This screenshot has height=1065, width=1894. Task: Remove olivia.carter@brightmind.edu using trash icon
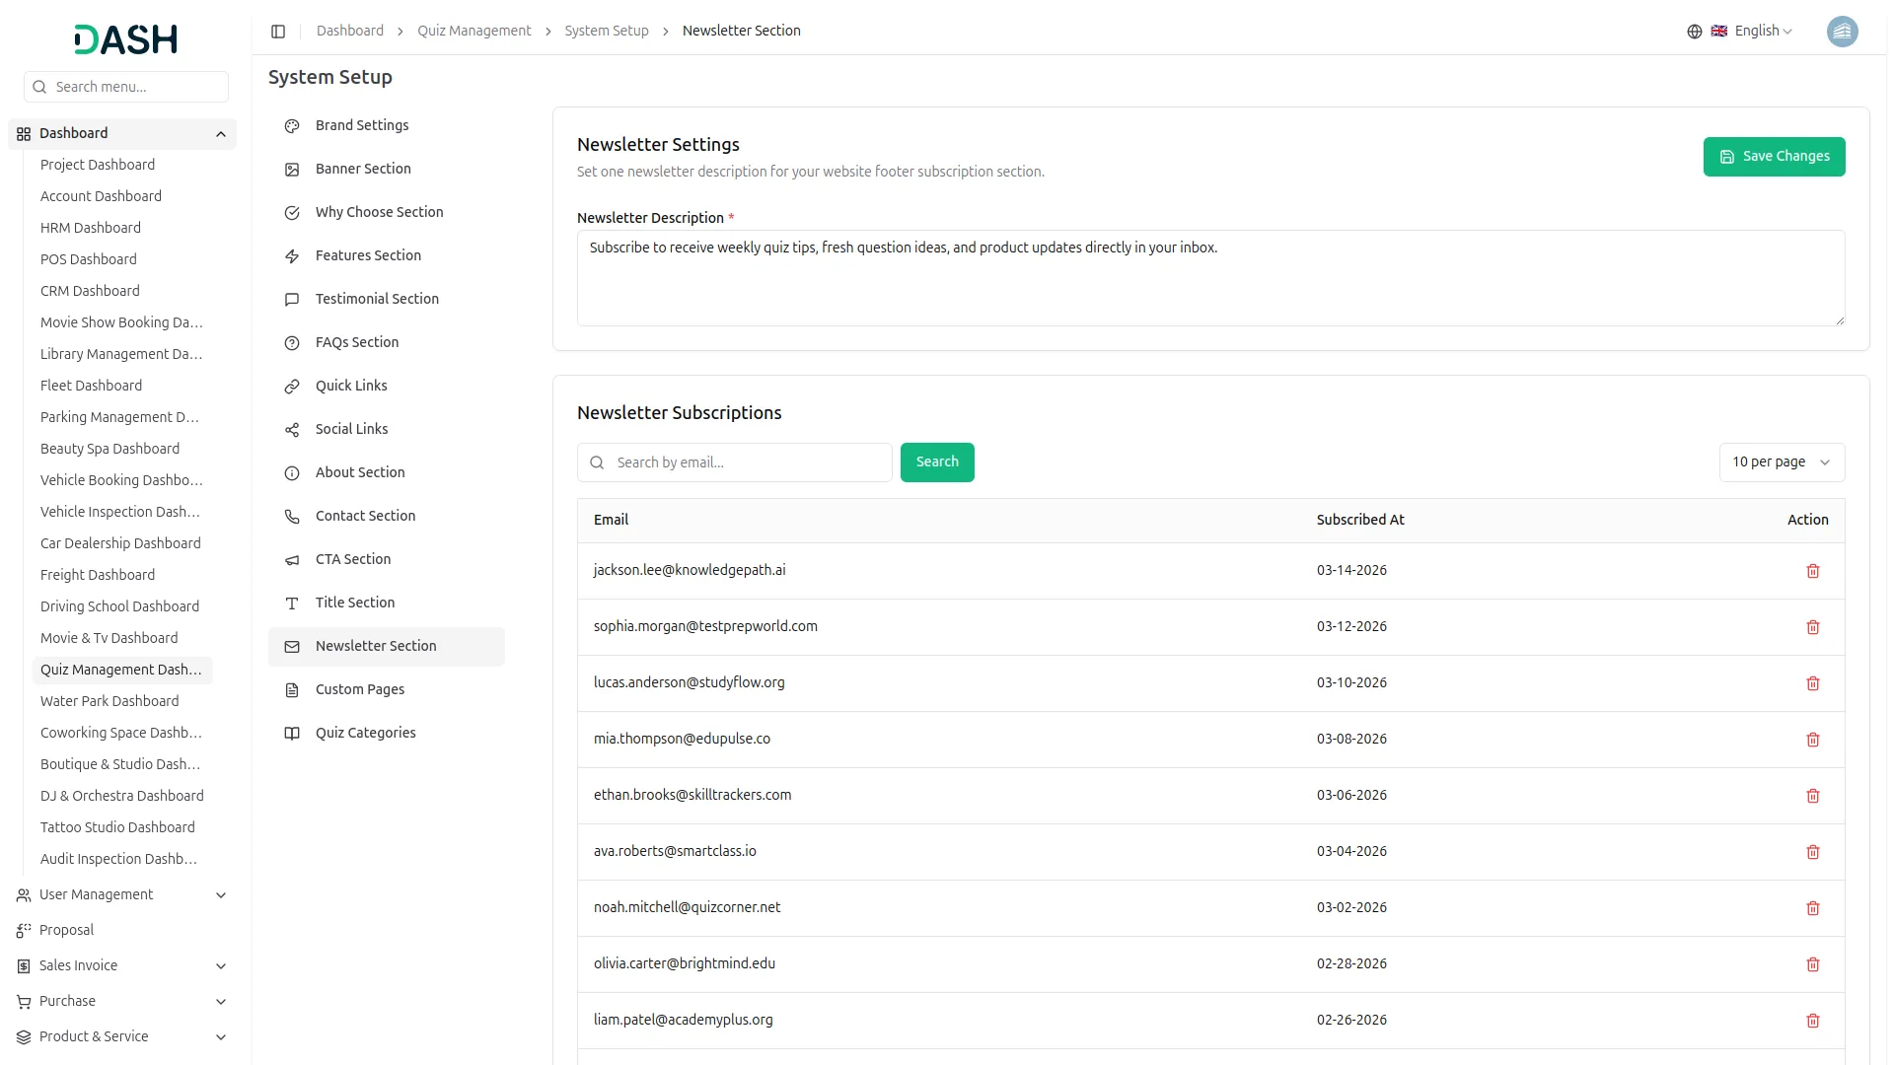pos(1812,964)
